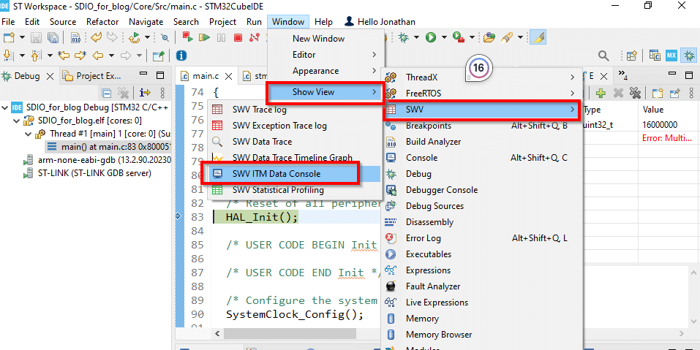Collapse SDIO_for_blog.elf tree node
The width and height of the screenshot is (700, 350).
click(x=17, y=121)
